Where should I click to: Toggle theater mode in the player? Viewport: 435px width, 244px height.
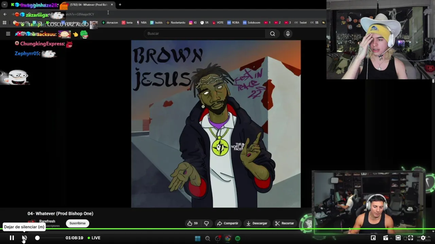coord(398,238)
